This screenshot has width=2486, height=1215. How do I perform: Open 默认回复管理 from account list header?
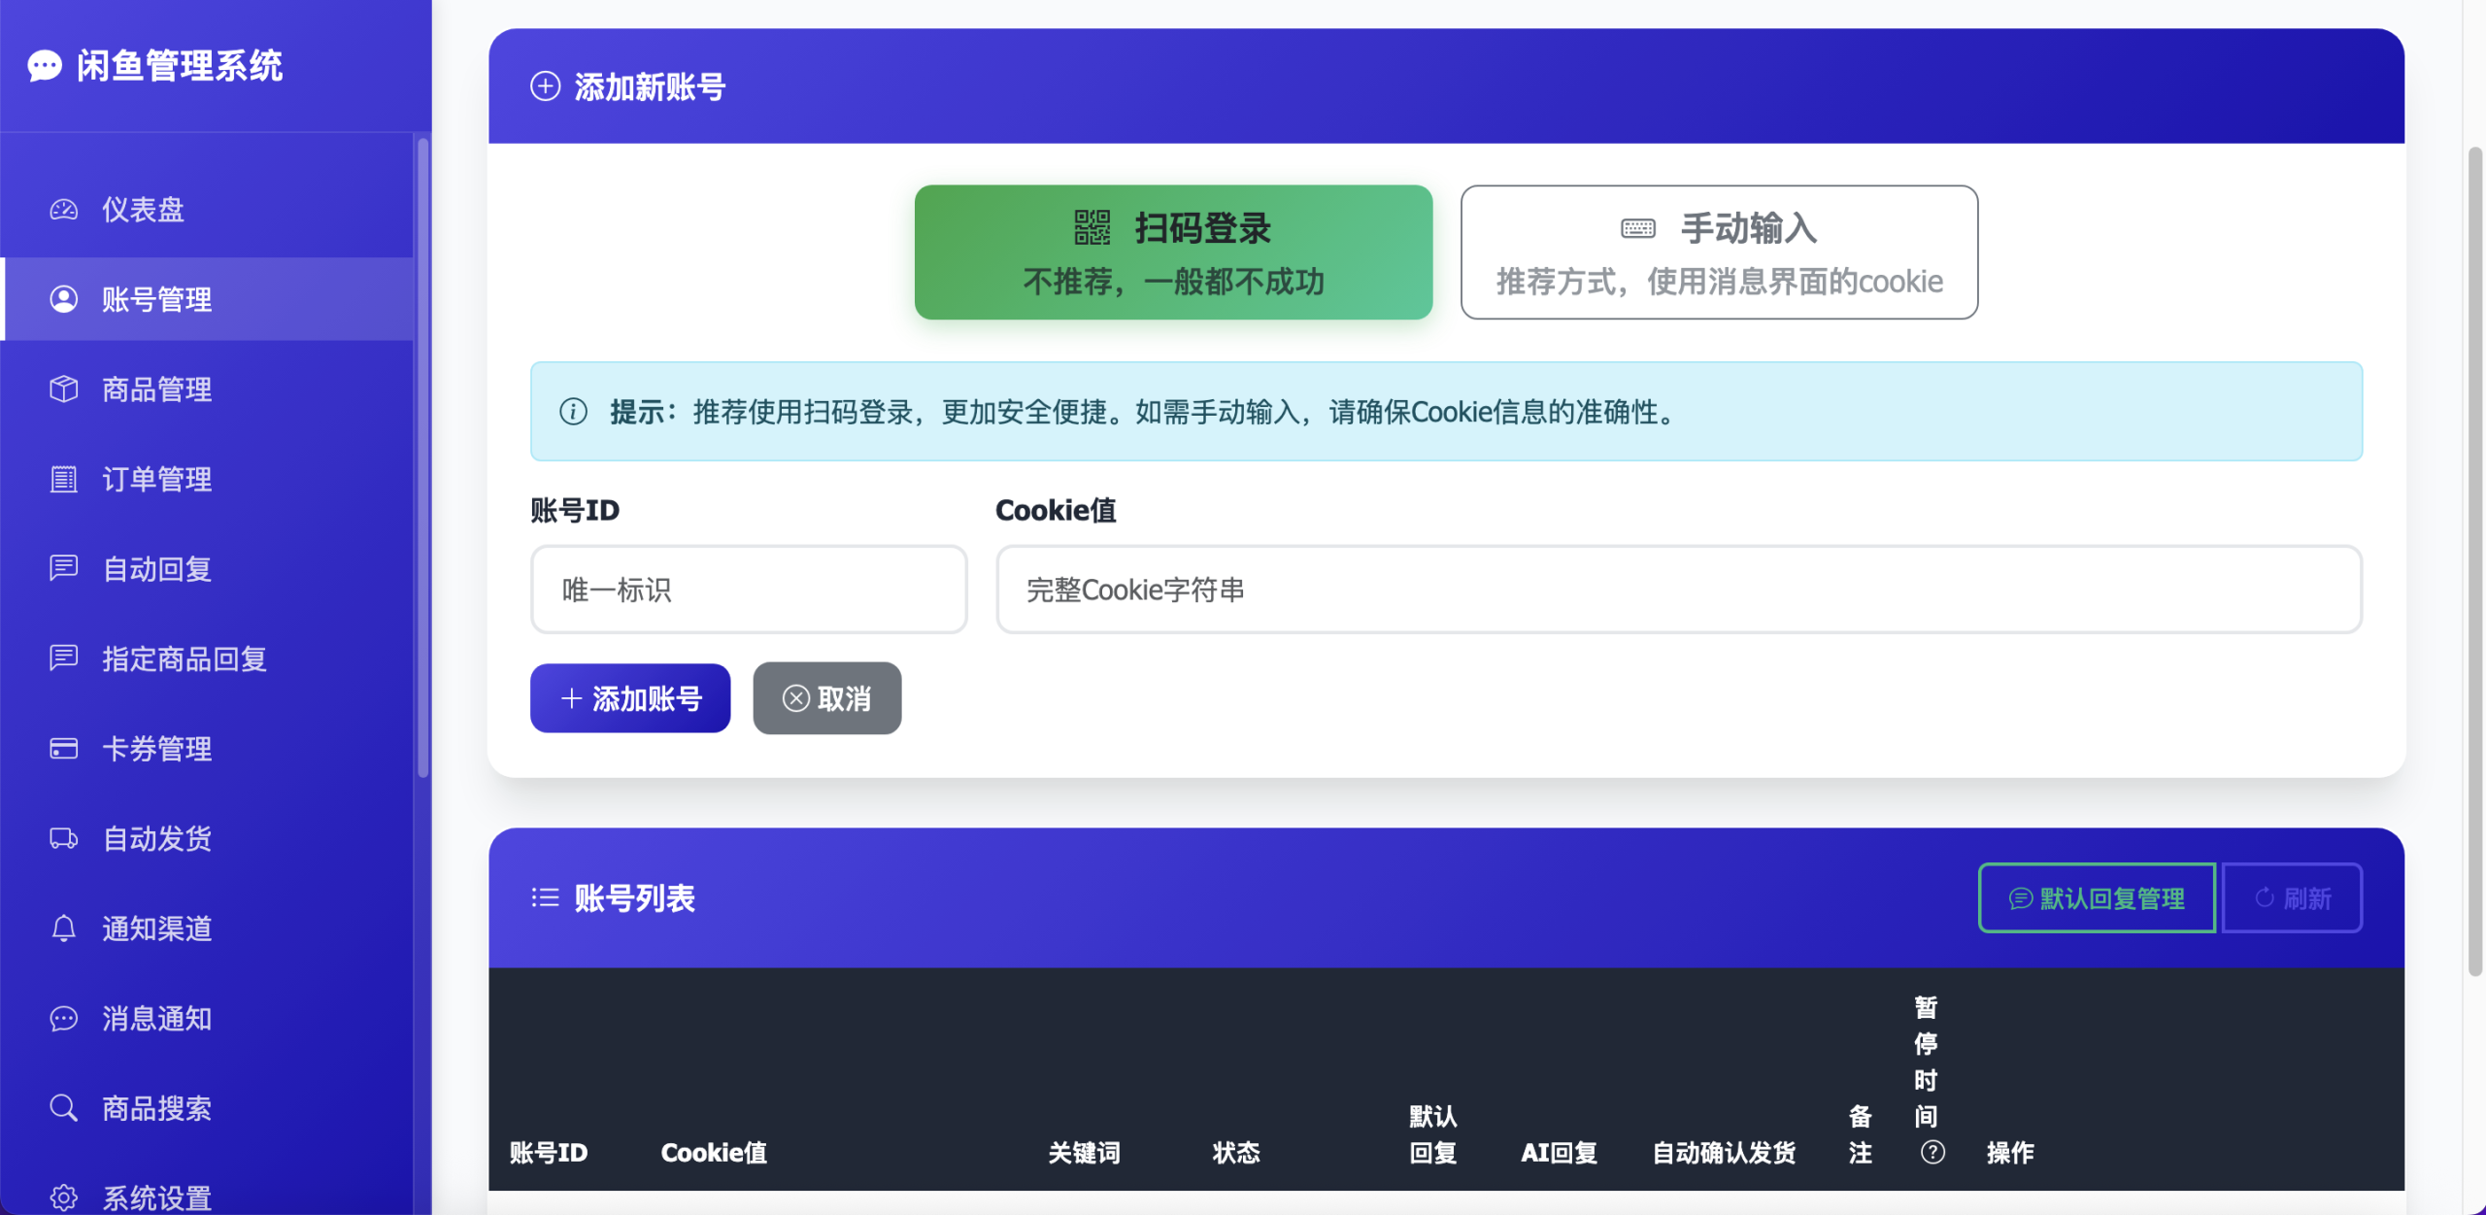pos(2097,898)
